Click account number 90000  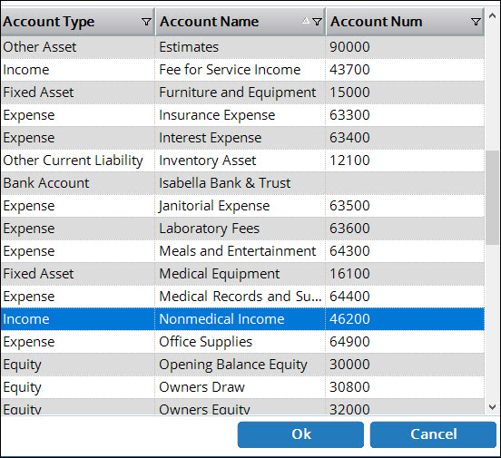point(349,47)
